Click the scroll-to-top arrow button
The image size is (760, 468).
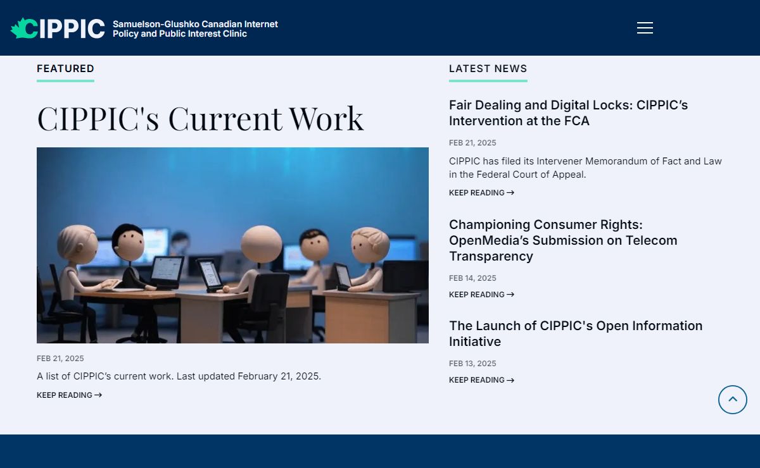(x=733, y=400)
